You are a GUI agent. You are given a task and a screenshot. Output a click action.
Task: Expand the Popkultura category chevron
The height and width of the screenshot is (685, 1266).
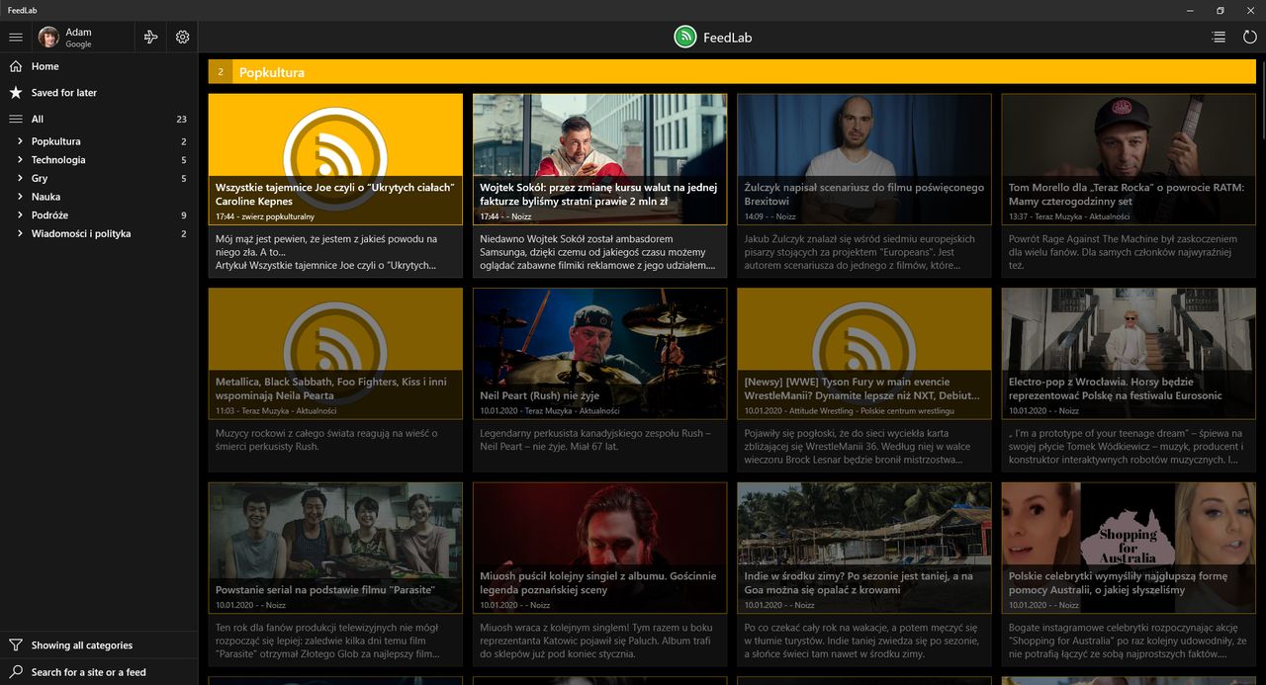click(x=20, y=141)
